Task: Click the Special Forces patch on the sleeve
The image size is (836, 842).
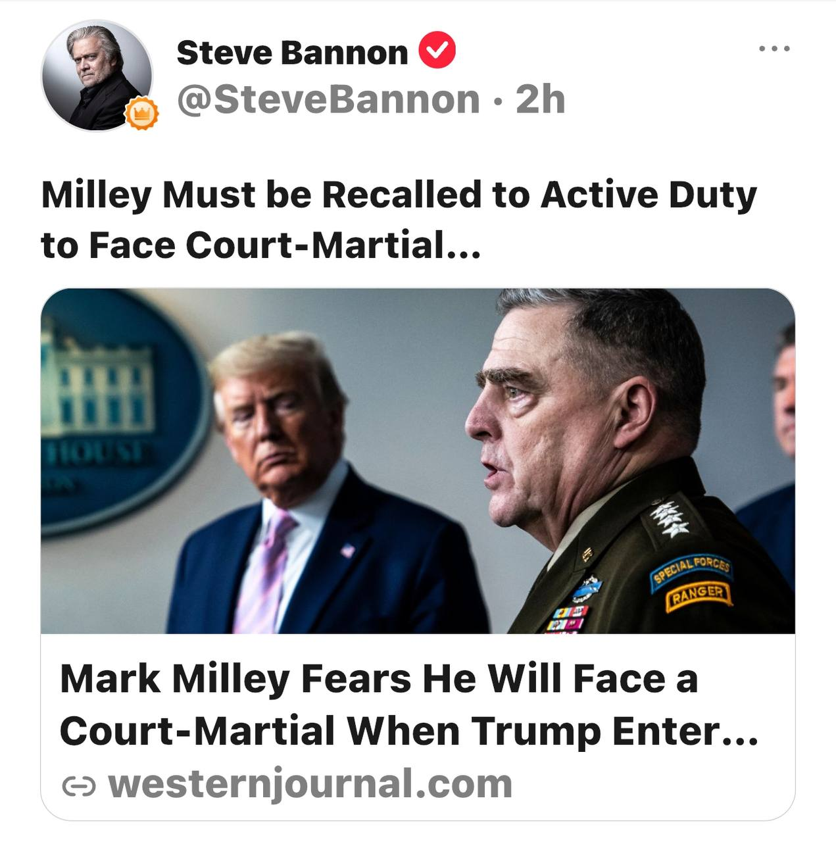Action: pyautogui.click(x=691, y=568)
